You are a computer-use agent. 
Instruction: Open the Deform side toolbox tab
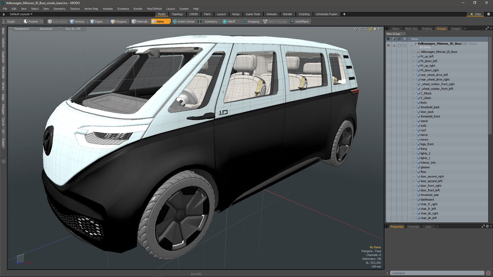(3, 43)
